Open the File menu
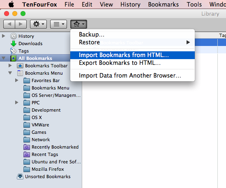The image size is (226, 188). coord(69,5)
